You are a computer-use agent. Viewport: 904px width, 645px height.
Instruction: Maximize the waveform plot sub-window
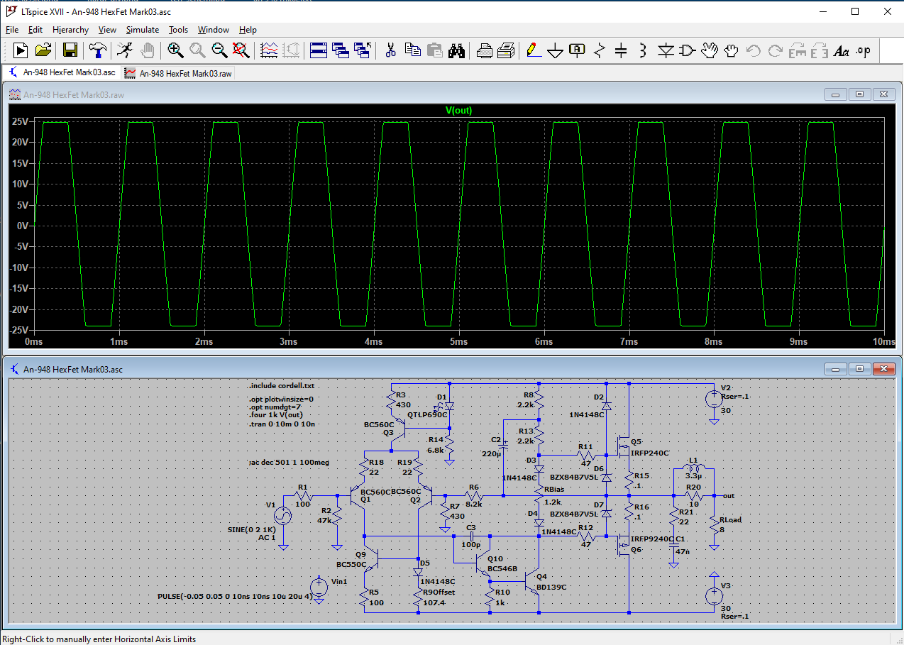pyautogui.click(x=859, y=94)
